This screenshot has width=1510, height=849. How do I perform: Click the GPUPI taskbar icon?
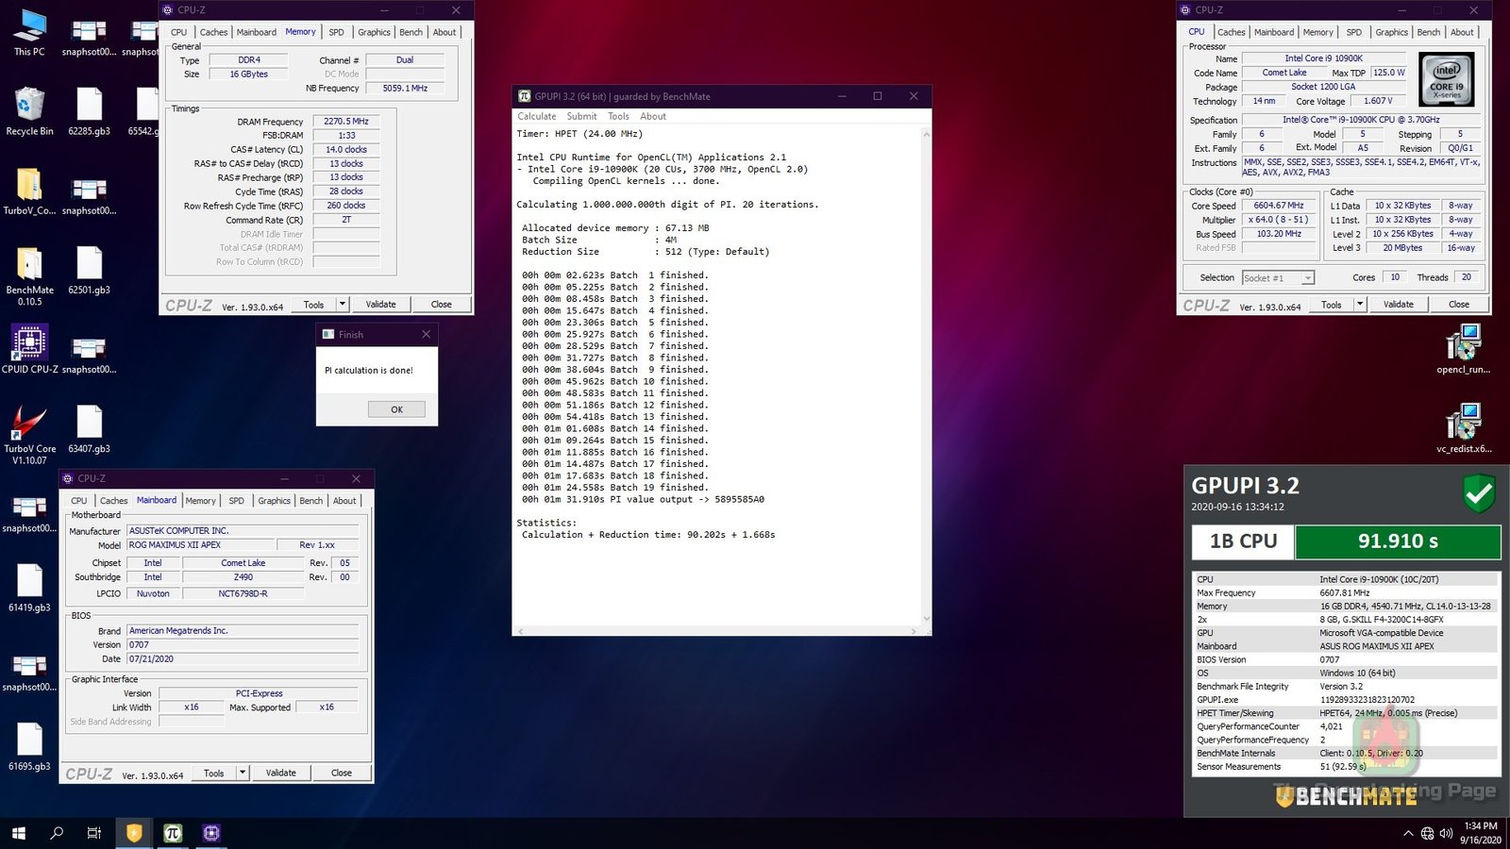173,833
